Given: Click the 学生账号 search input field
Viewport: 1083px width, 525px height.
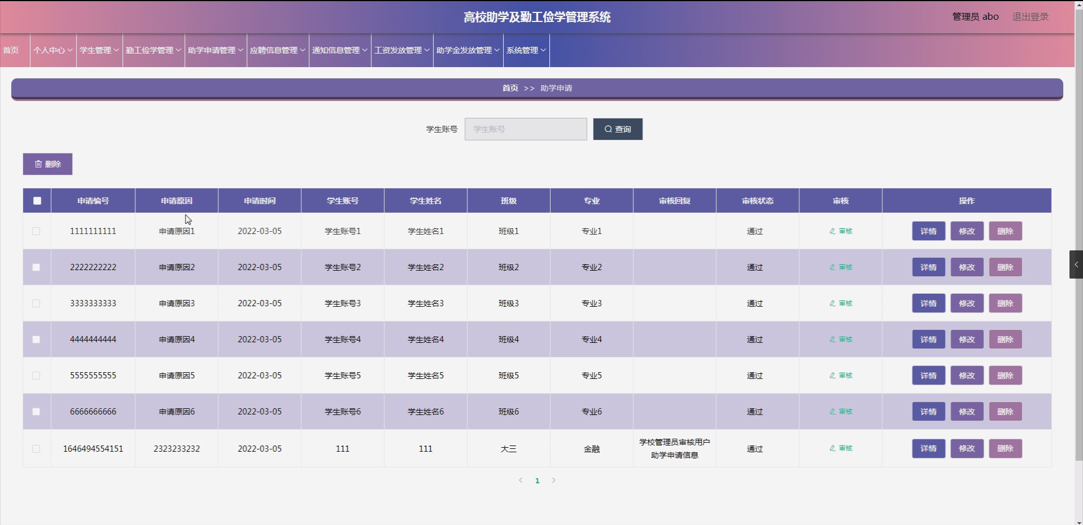Looking at the screenshot, I should 525,129.
